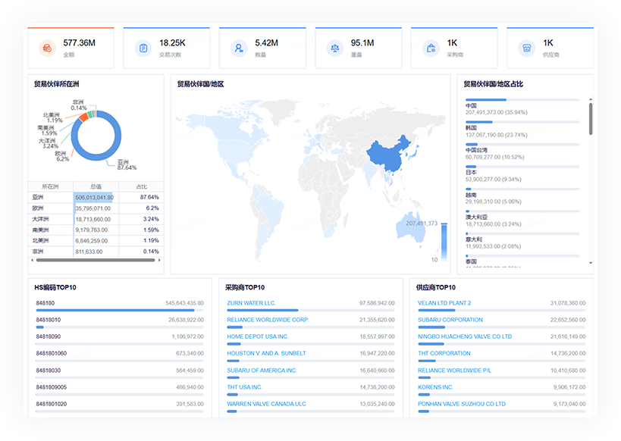
Task: Open HOME DEPOT USA INC. link
Action: [x=258, y=336]
